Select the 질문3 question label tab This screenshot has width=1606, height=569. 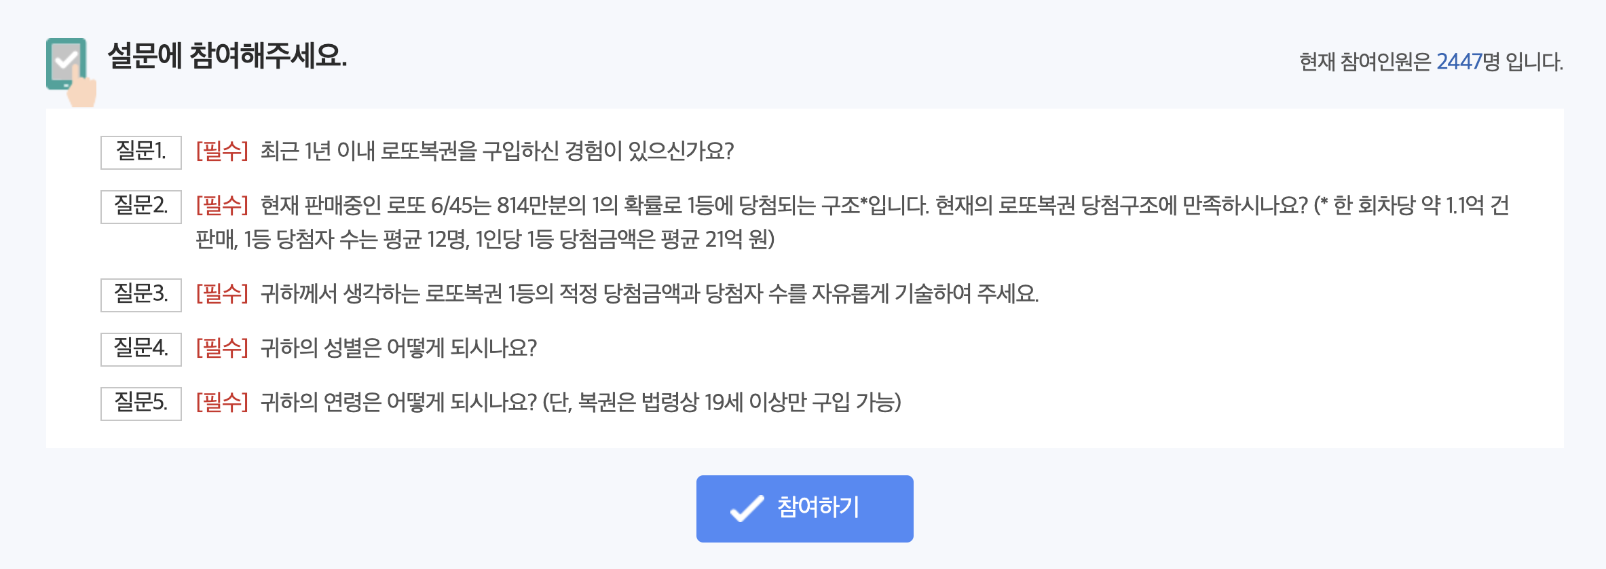140,293
